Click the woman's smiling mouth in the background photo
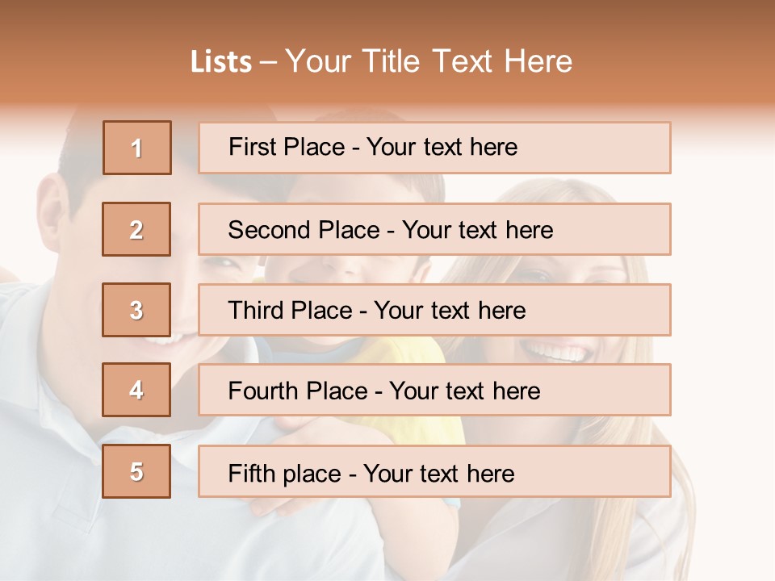775x581 pixels. tap(555, 351)
